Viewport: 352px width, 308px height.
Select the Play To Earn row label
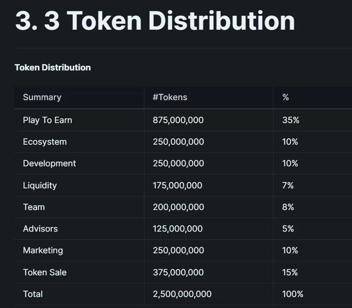[48, 120]
